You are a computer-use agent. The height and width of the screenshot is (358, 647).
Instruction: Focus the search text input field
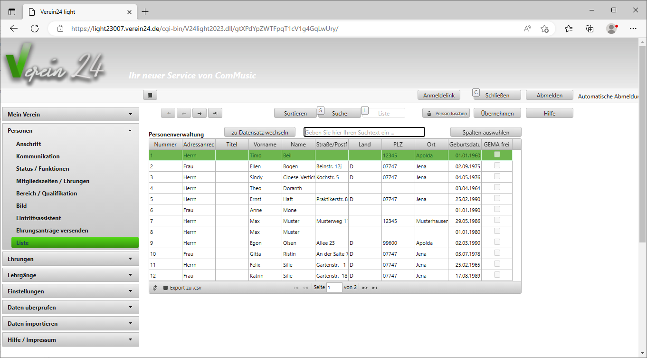click(x=364, y=132)
